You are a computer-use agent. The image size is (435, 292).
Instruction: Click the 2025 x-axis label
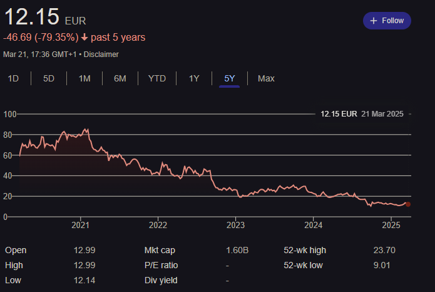click(x=391, y=225)
